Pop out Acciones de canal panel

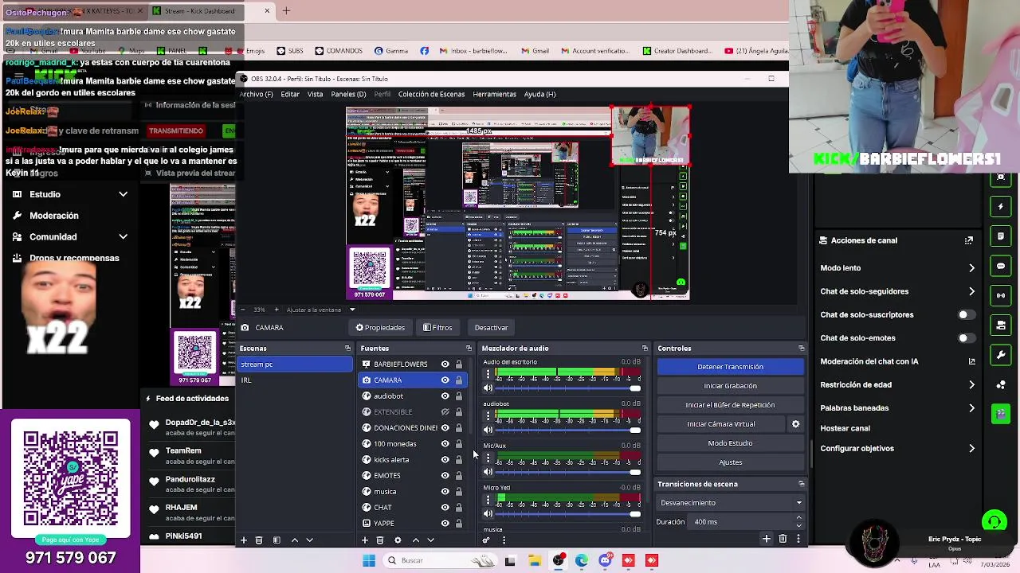tap(969, 240)
